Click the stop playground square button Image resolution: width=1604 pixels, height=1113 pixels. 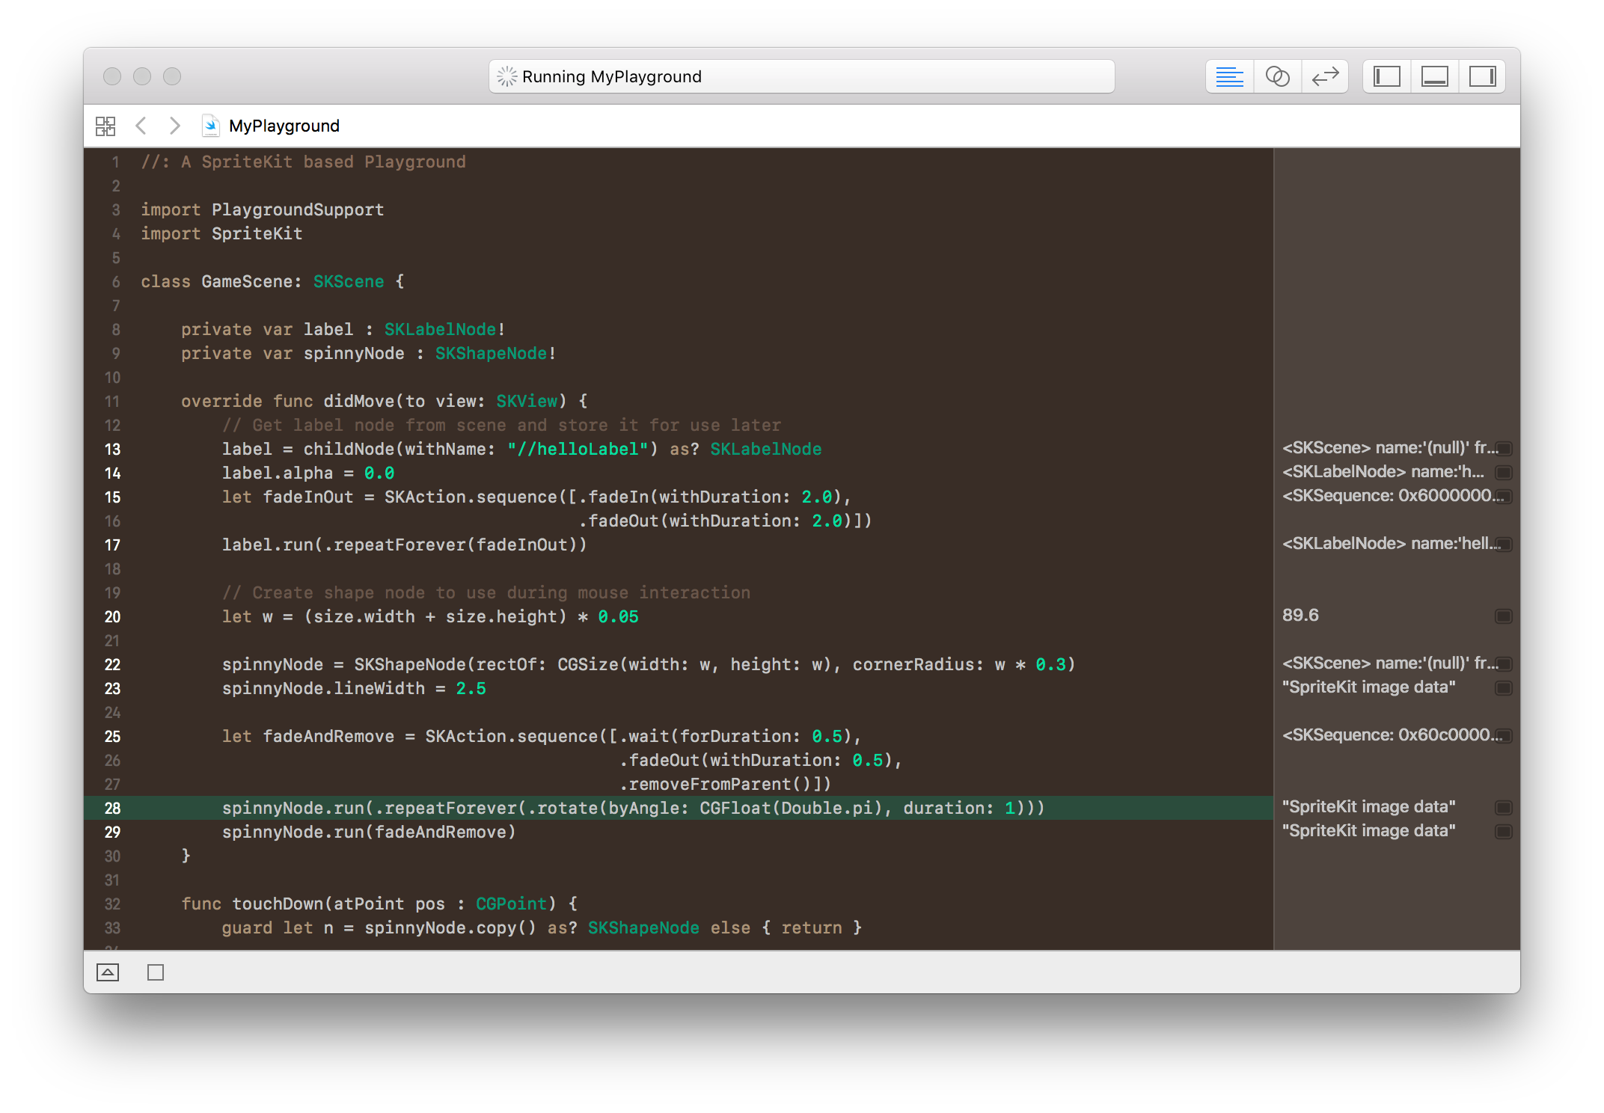click(x=156, y=972)
